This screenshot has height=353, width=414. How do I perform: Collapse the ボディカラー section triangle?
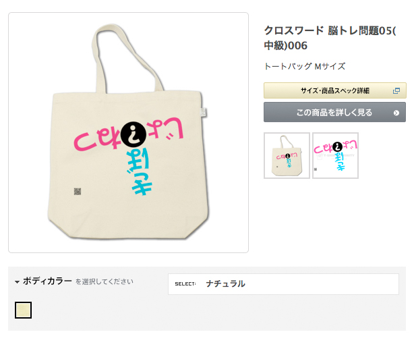pyautogui.click(x=17, y=282)
